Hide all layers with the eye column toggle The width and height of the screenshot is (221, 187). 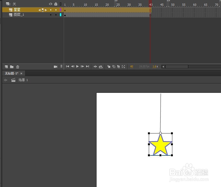(51, 4)
